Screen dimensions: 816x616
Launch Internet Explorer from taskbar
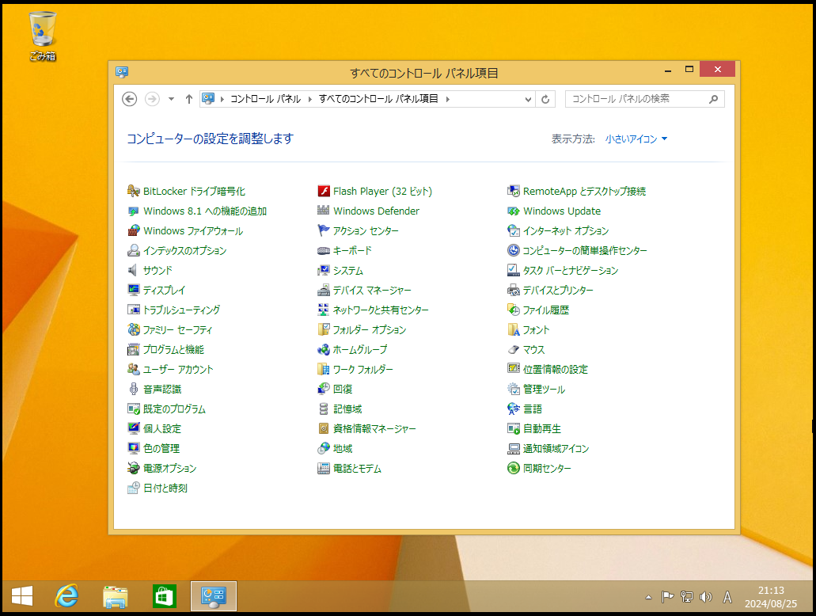[x=67, y=597]
